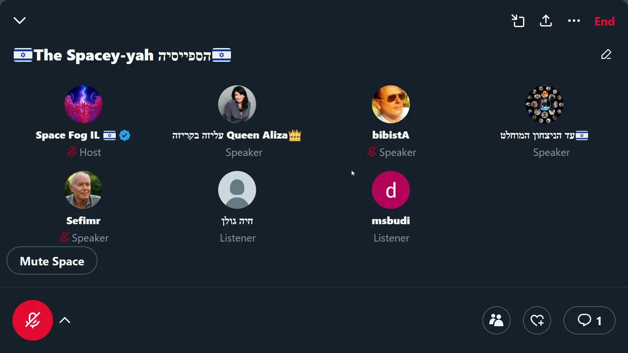Collapse the Space with the down chevron

point(20,21)
